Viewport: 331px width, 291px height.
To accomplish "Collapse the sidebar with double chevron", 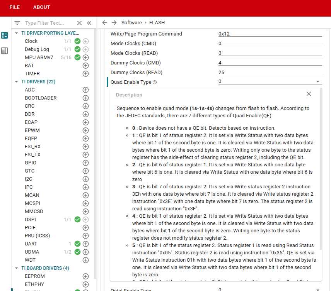I will pos(89,23).
